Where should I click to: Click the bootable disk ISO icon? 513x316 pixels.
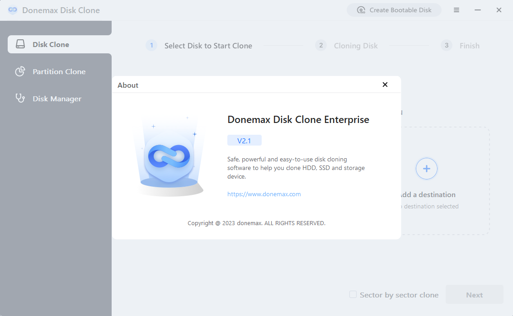(x=361, y=10)
